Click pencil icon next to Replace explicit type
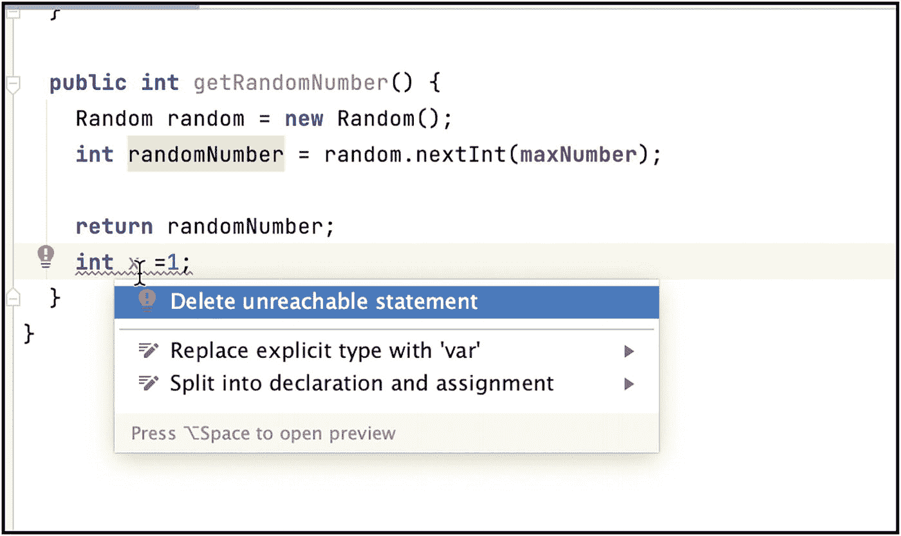The image size is (901, 536). 148,351
